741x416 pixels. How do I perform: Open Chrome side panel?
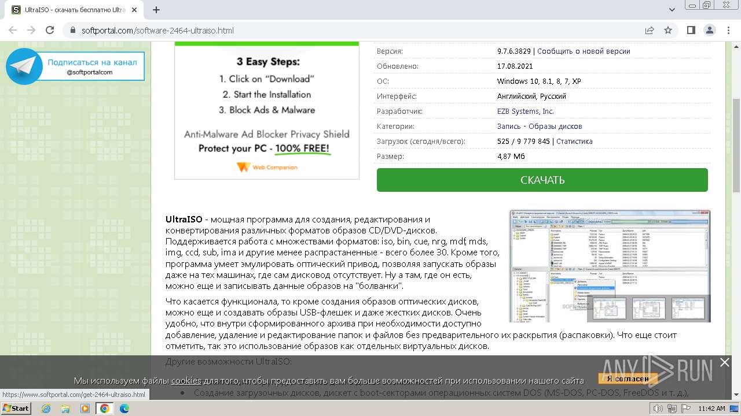691,30
